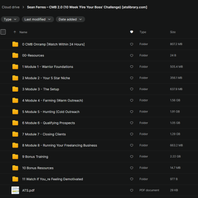198x198 pixels.
Task: Click the ATS.pdf file thumbnail
Action: tap(15, 190)
